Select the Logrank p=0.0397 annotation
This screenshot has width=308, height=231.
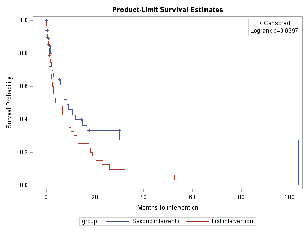(x=275, y=31)
